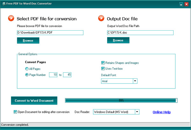Click the orange arrow beside Select PDF file
The image size is (191, 130).
pyautogui.click(x=11, y=18)
